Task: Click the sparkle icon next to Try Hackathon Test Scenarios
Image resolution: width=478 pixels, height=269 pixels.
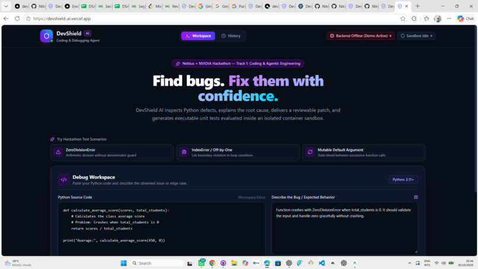Action: pos(52,139)
